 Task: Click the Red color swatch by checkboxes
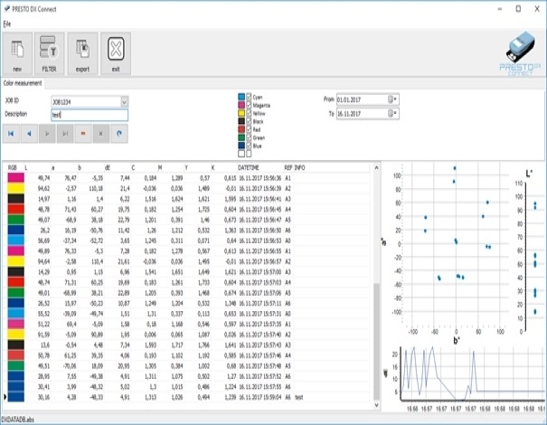[241, 129]
